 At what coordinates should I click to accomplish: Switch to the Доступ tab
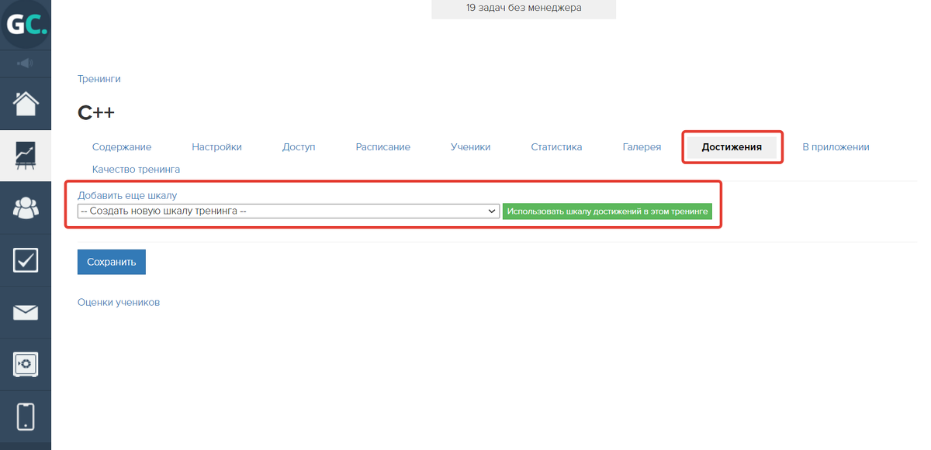click(x=299, y=147)
